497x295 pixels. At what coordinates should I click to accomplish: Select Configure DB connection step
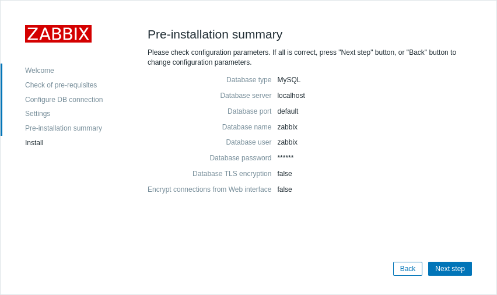tap(64, 100)
